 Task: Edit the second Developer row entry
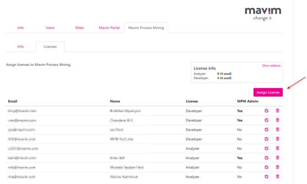[267, 120]
